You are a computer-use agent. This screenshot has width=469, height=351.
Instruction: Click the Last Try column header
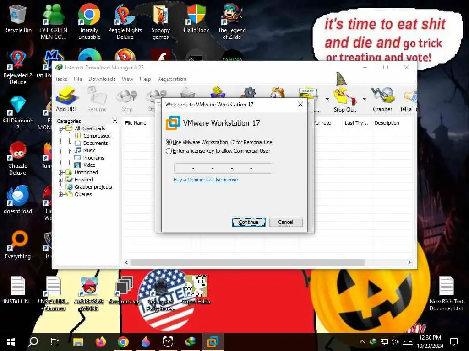(356, 123)
